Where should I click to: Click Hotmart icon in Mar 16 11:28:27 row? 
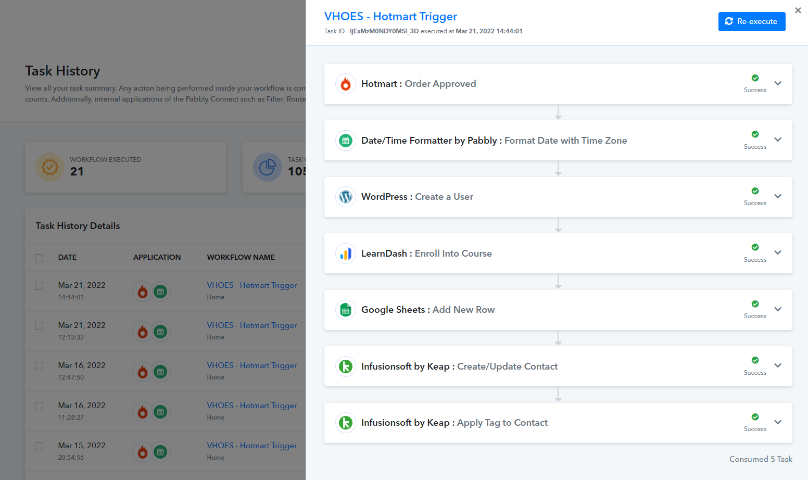pos(143,412)
